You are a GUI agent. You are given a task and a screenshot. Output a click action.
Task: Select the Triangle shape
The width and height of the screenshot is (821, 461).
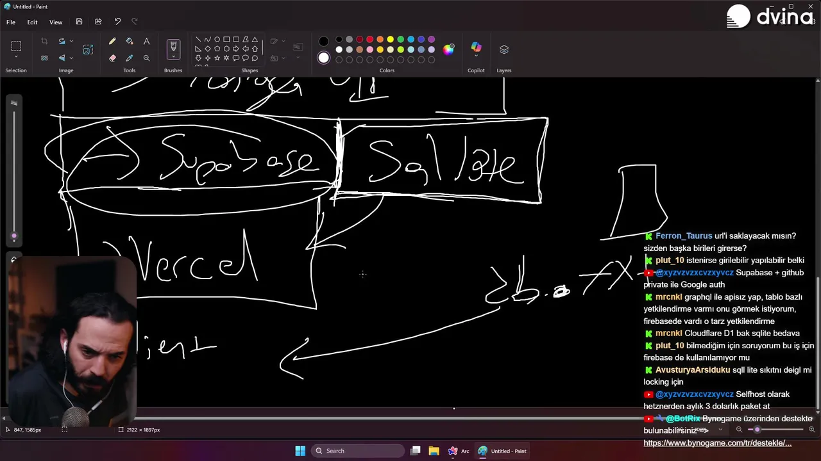(x=255, y=40)
